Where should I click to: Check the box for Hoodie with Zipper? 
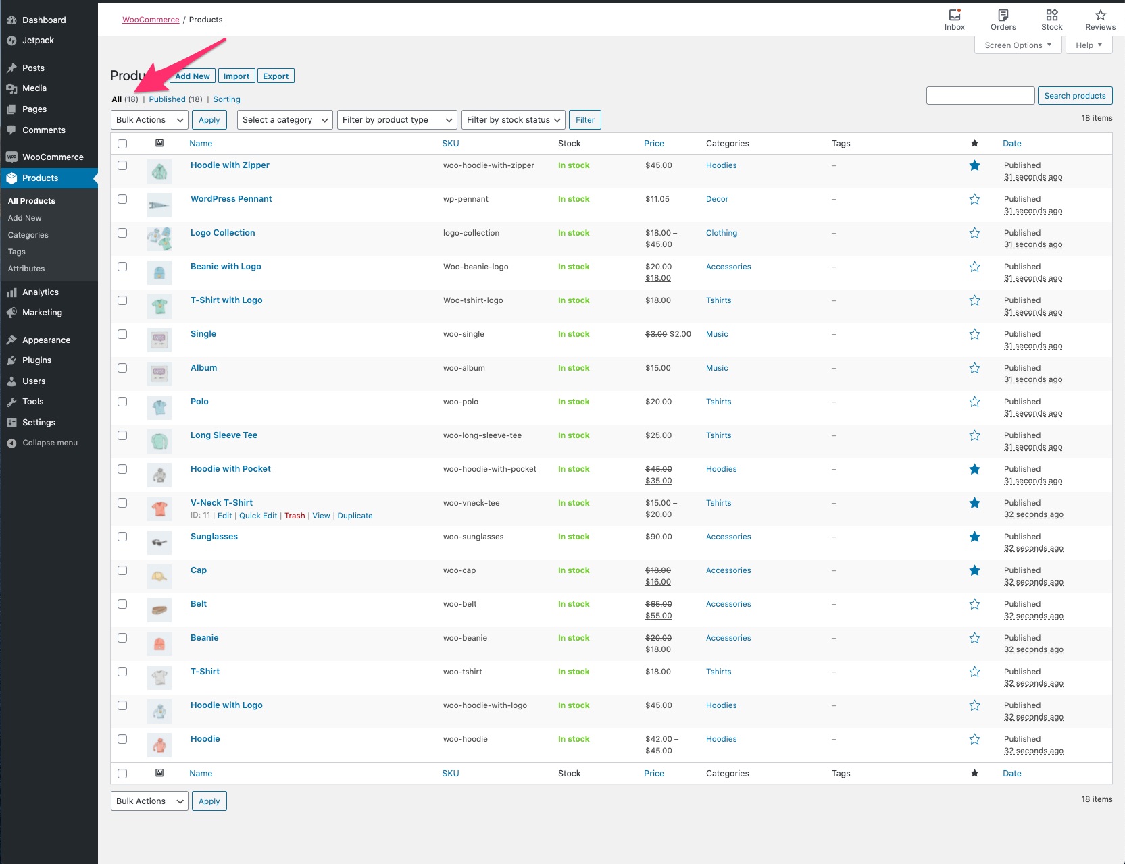click(122, 165)
